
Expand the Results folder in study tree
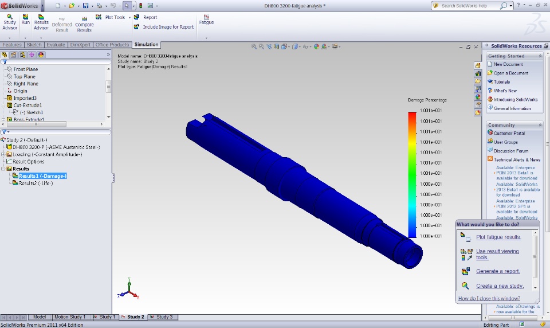click(3, 169)
